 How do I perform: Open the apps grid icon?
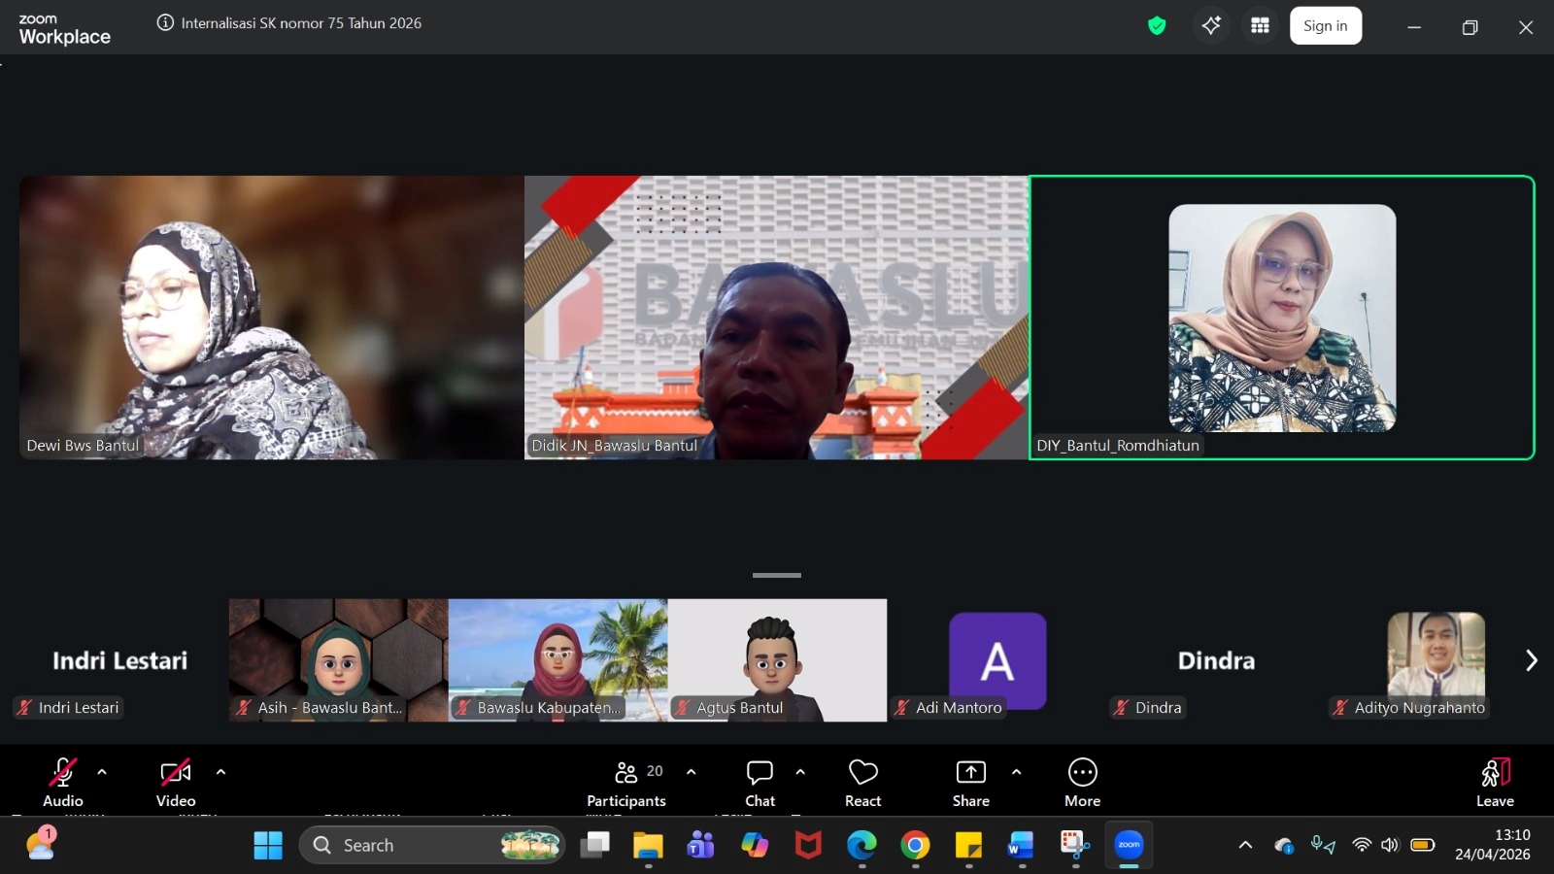pyautogui.click(x=1260, y=26)
